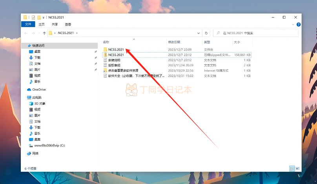Viewport: 317px width, 184px height.
Task: Select the NCSS.2021 folder icon
Action: tap(105, 49)
